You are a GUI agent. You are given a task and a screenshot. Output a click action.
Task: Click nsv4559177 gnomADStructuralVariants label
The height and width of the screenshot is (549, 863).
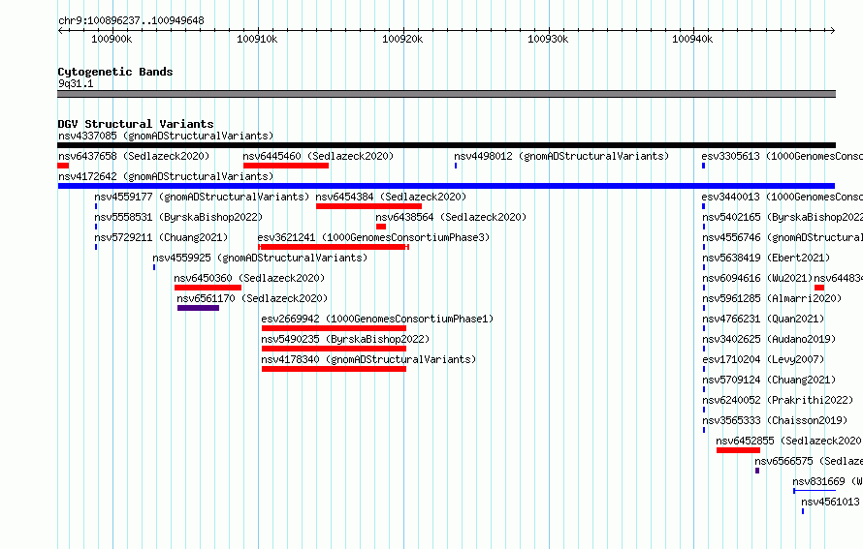[x=202, y=197]
